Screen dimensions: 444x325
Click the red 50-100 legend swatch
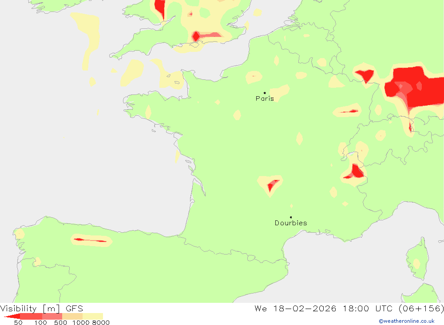click(31, 316)
